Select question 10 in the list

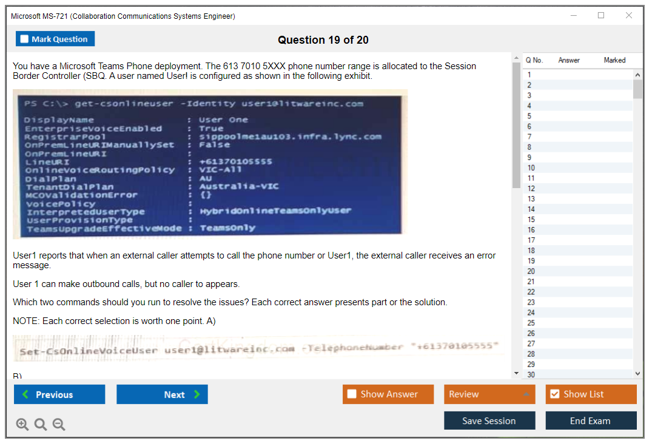pyautogui.click(x=579, y=168)
